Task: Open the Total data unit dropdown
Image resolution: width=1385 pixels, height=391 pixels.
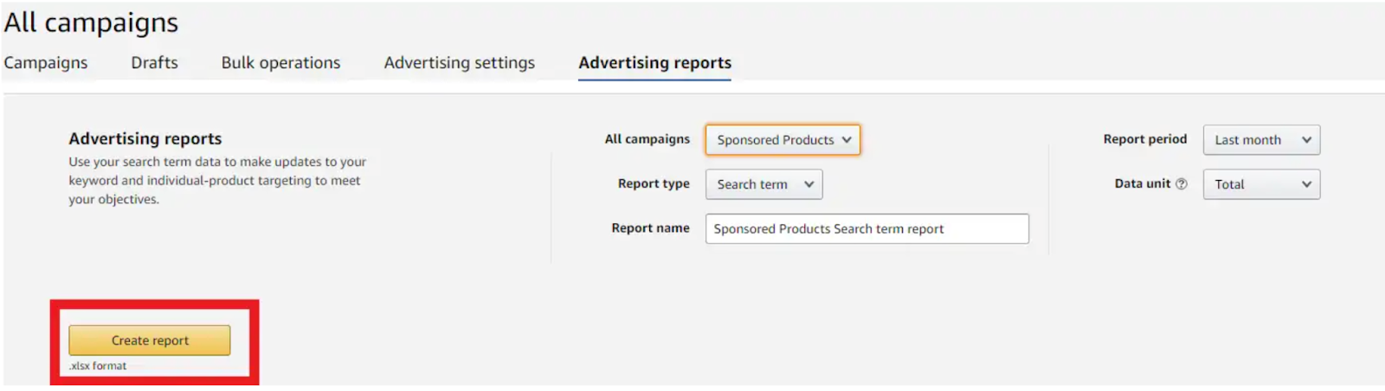Action: [x=1260, y=184]
